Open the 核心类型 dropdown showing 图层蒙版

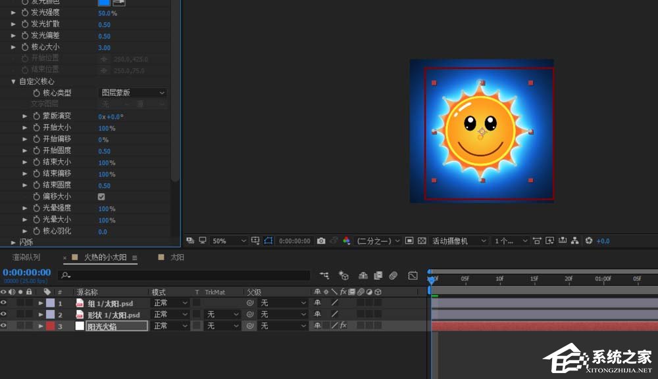132,93
